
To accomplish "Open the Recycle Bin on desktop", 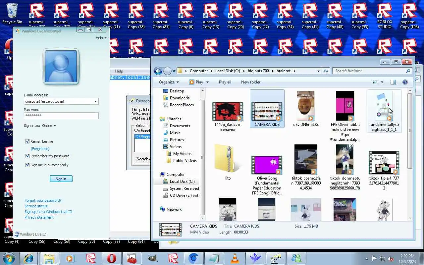I will [12, 14].
